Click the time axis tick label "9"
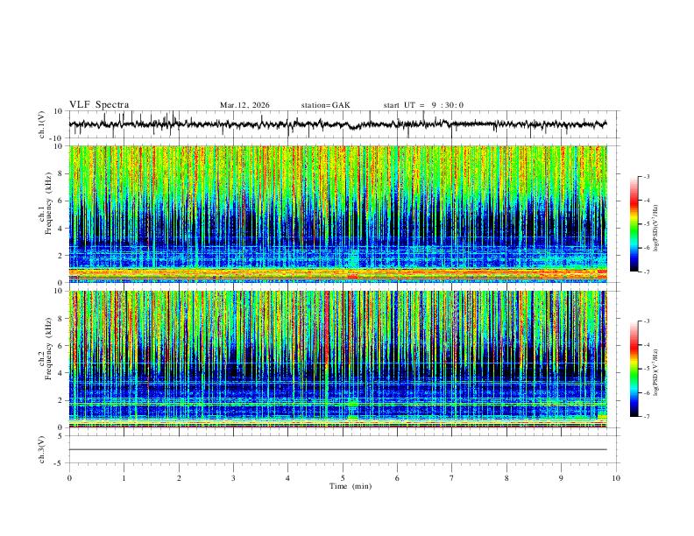The image size is (694, 536). (561, 477)
